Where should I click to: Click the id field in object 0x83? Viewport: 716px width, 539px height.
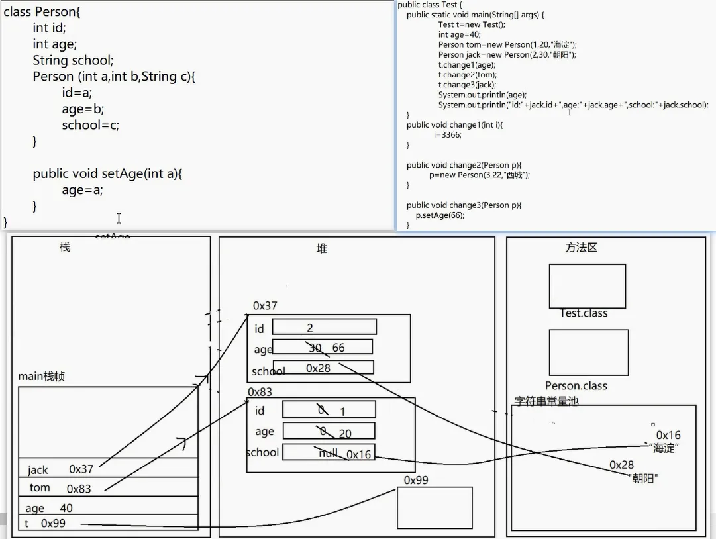329,410
